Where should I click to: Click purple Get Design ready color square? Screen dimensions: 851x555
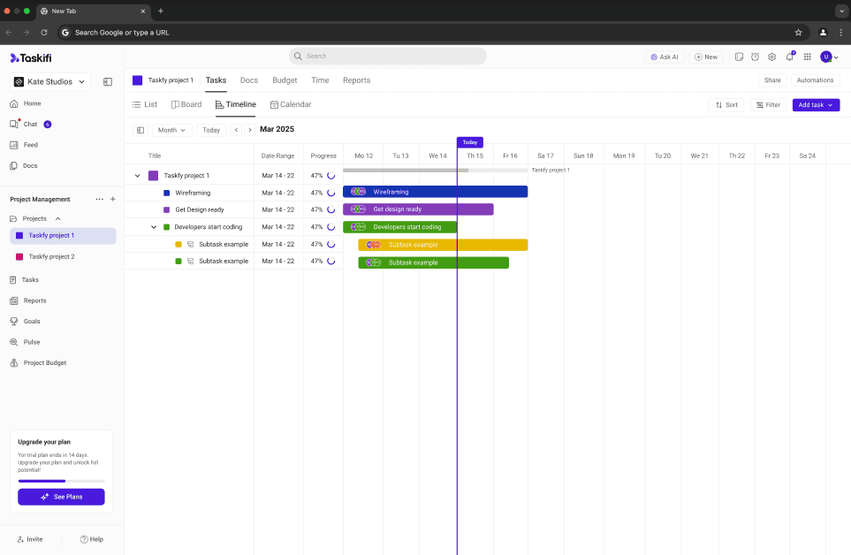click(x=167, y=210)
